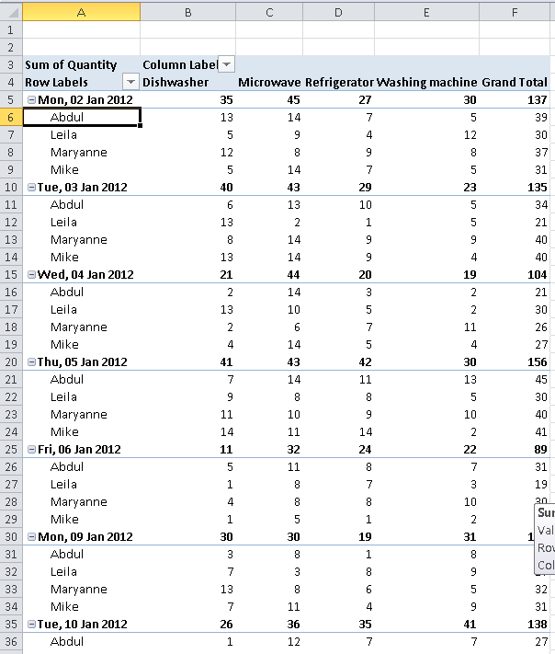Click the Microwave column heading
Screen dimensions: 555x654
point(269,82)
